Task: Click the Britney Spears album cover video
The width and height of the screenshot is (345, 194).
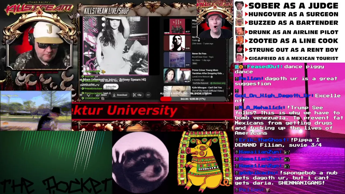Action: click(116, 46)
